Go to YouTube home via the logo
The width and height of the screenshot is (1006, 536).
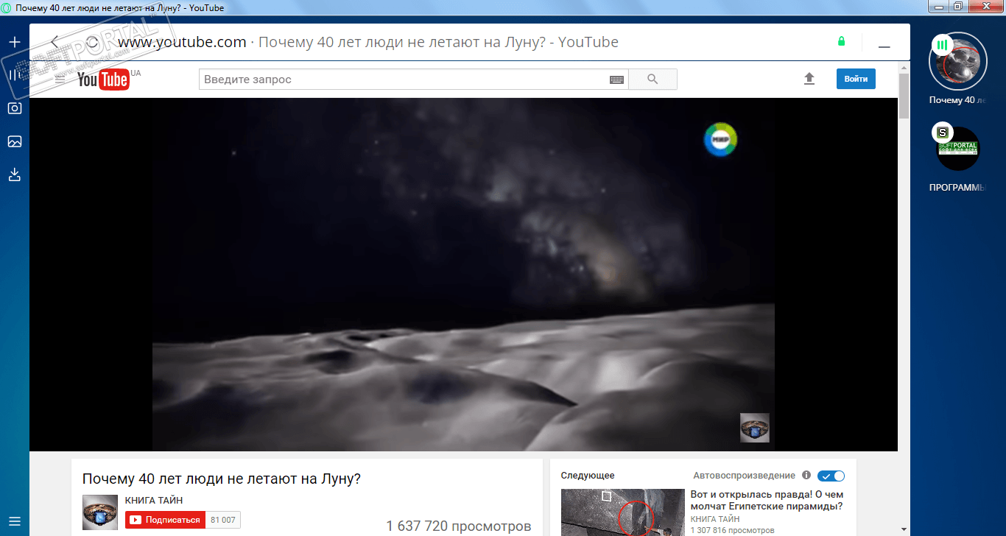[104, 80]
